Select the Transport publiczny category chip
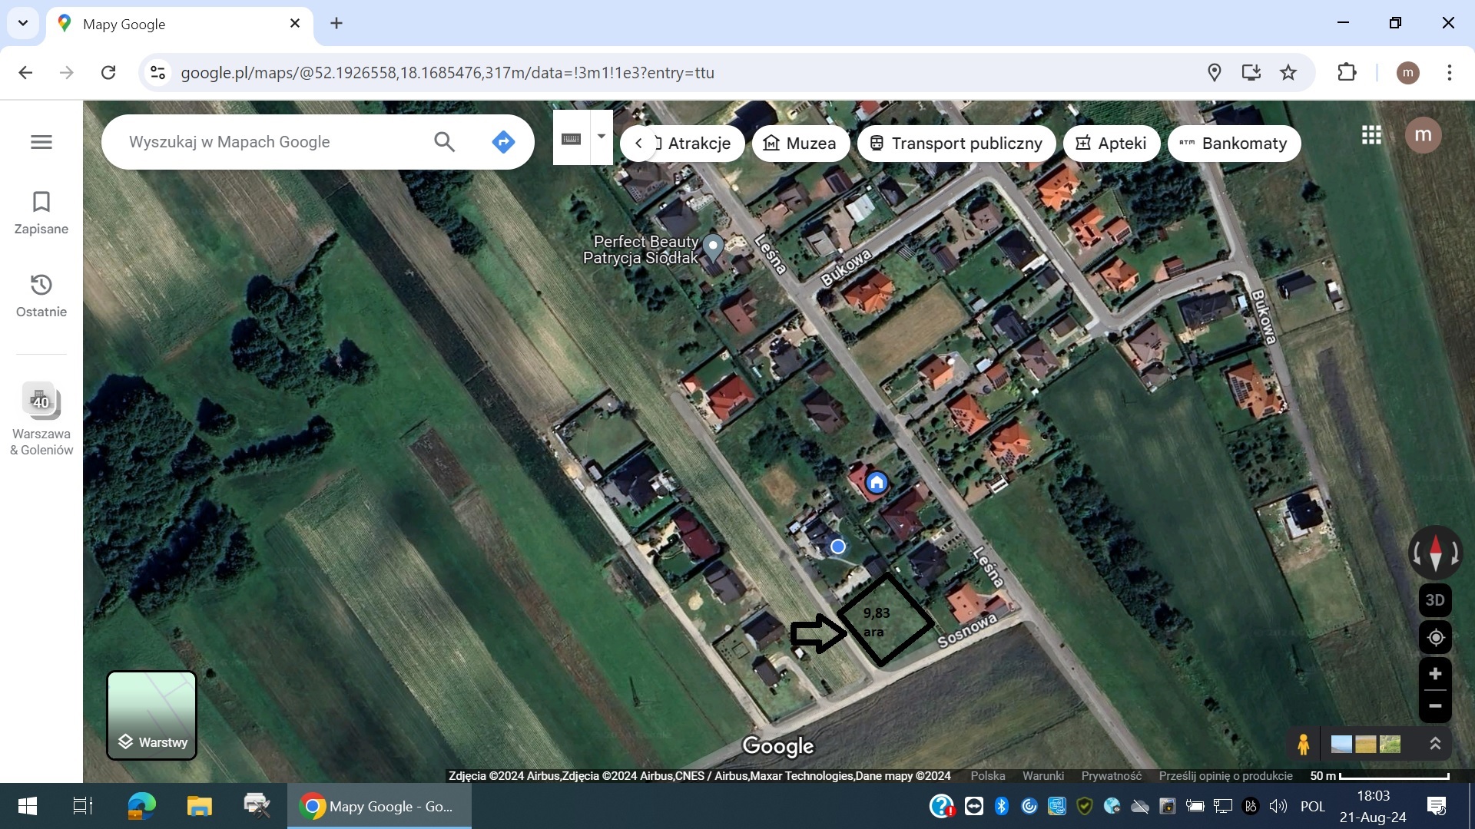The height and width of the screenshot is (829, 1475). [956, 144]
